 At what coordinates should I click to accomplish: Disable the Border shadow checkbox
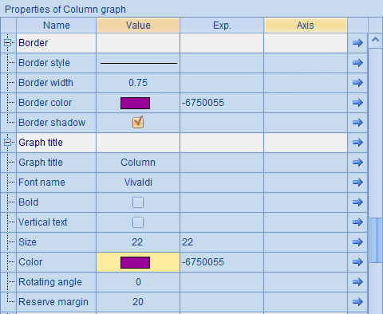click(138, 123)
